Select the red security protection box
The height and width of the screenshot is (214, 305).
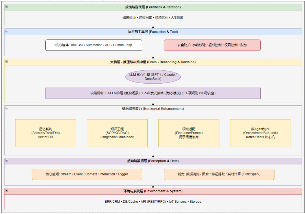click(212, 45)
